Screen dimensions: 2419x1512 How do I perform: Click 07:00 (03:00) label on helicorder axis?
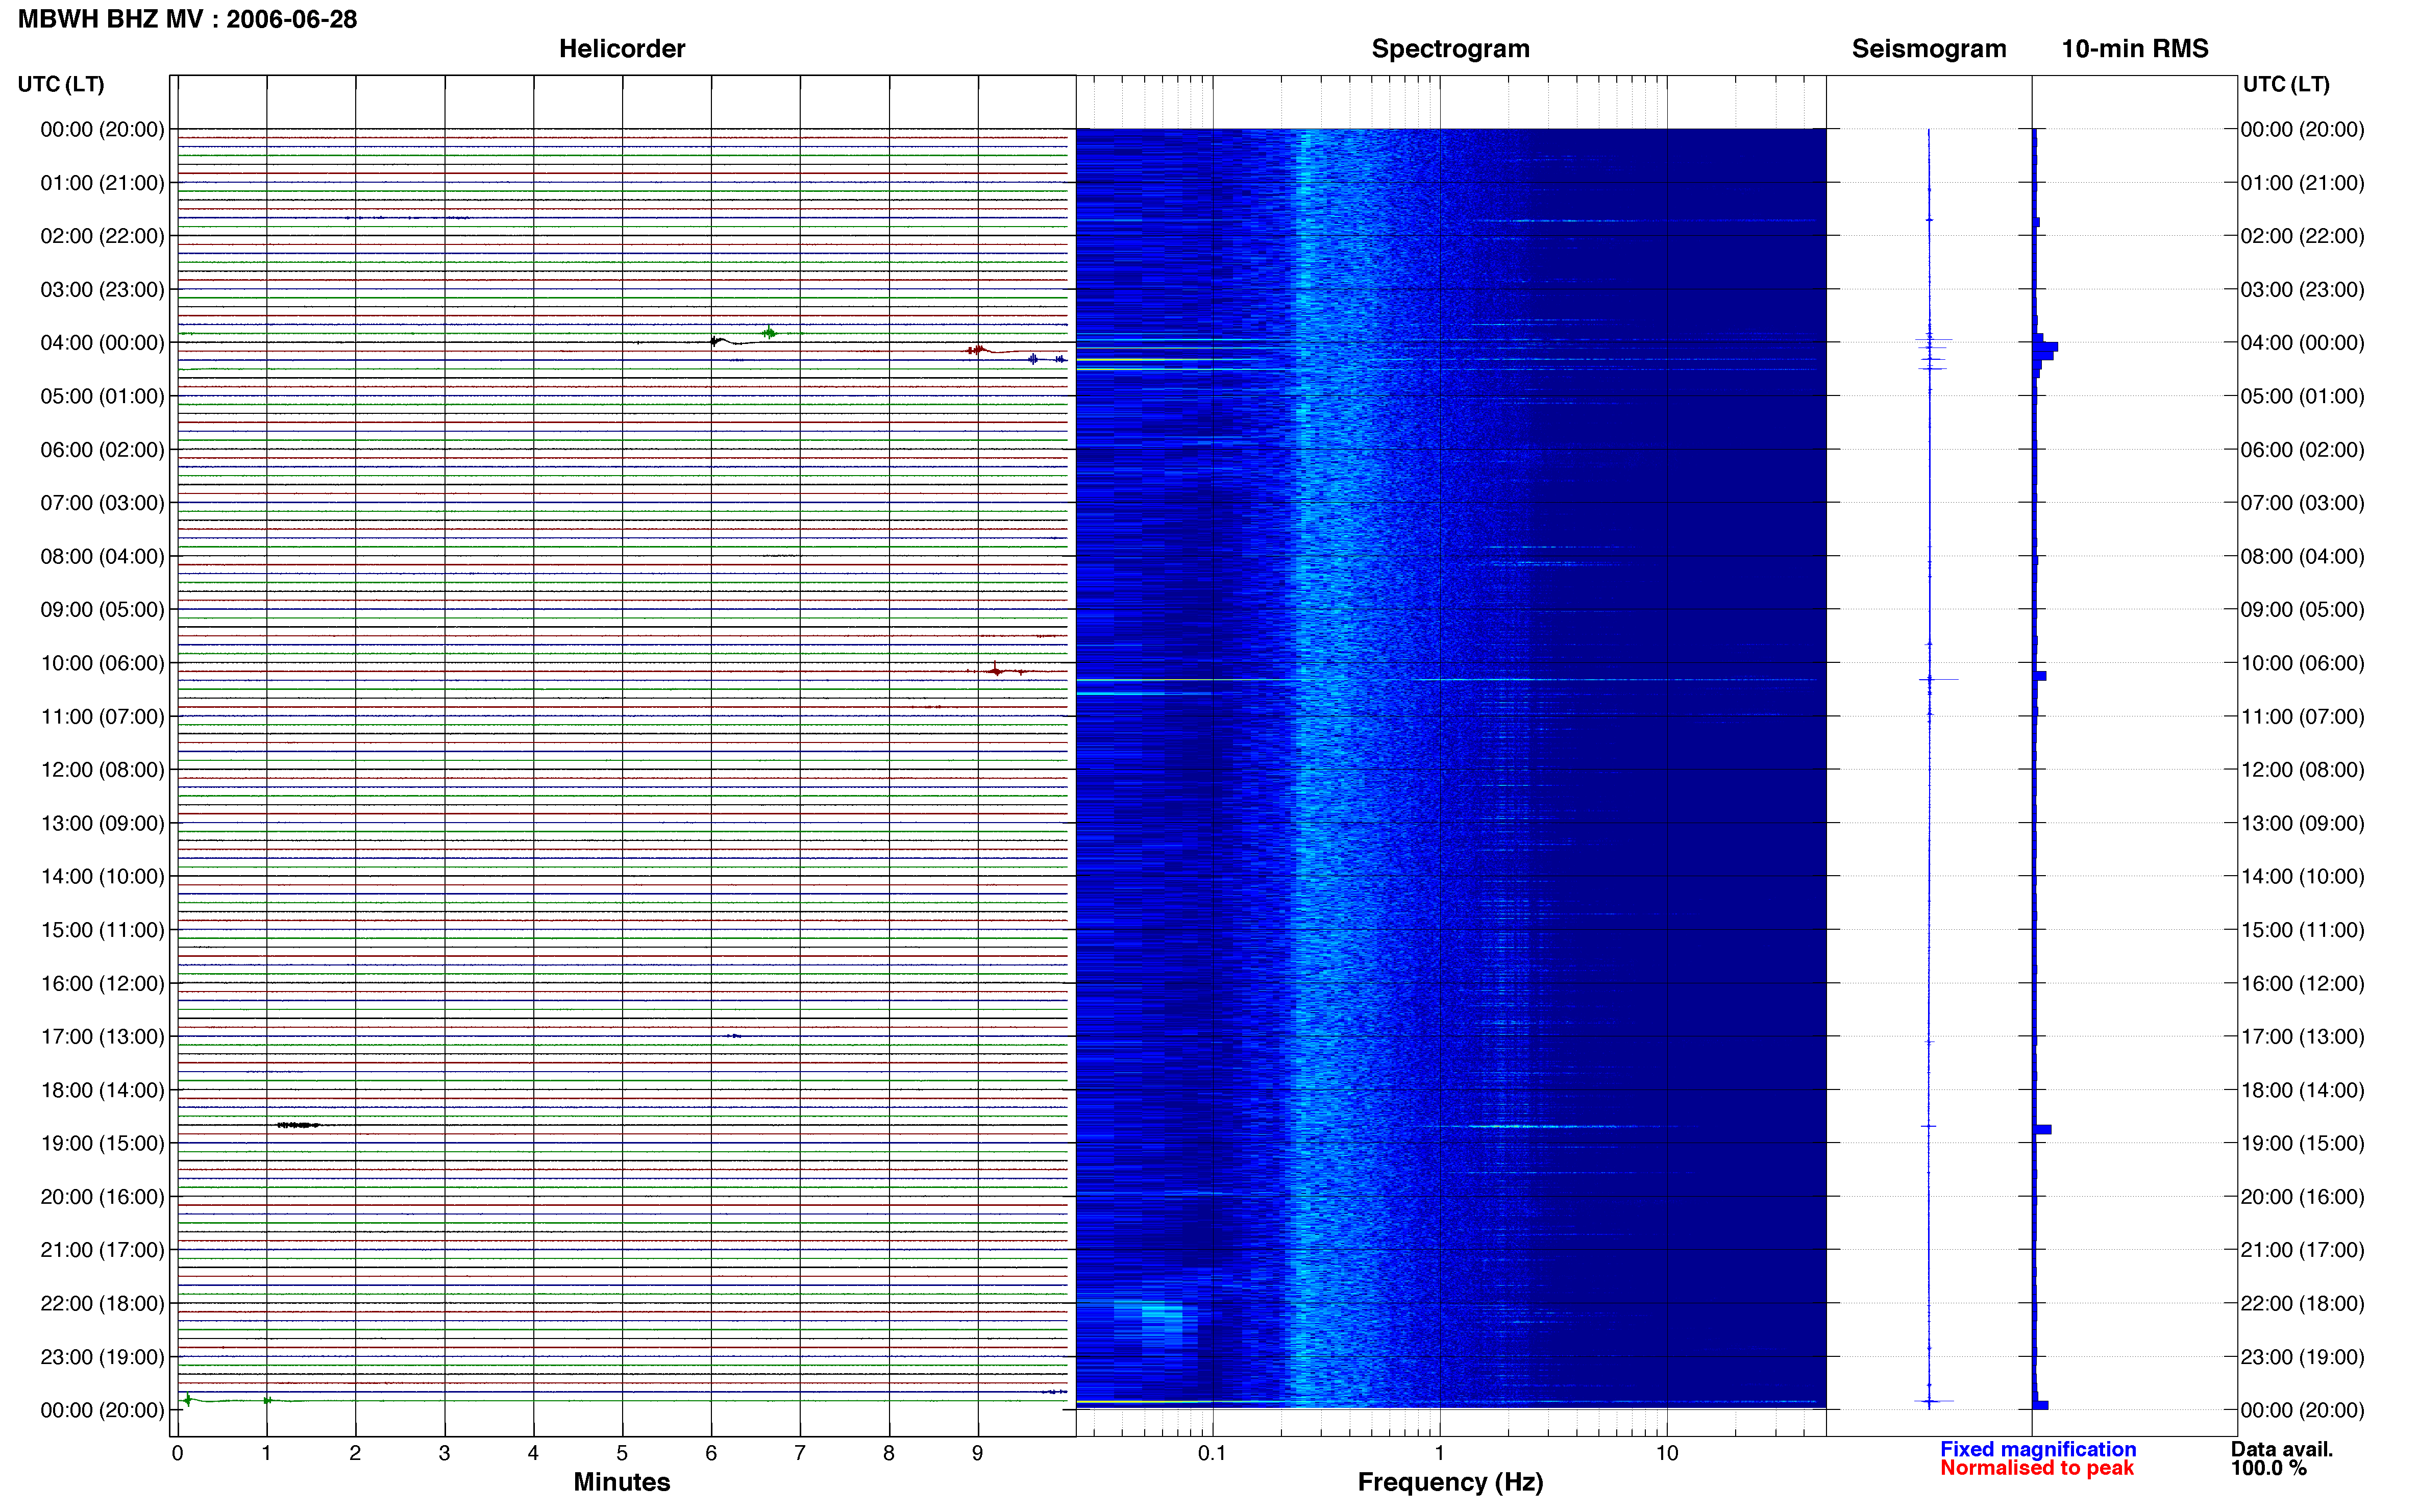(x=102, y=503)
